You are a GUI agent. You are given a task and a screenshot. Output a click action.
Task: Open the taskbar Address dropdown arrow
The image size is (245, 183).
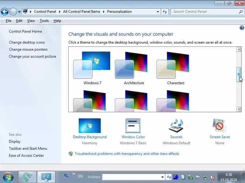163,177
